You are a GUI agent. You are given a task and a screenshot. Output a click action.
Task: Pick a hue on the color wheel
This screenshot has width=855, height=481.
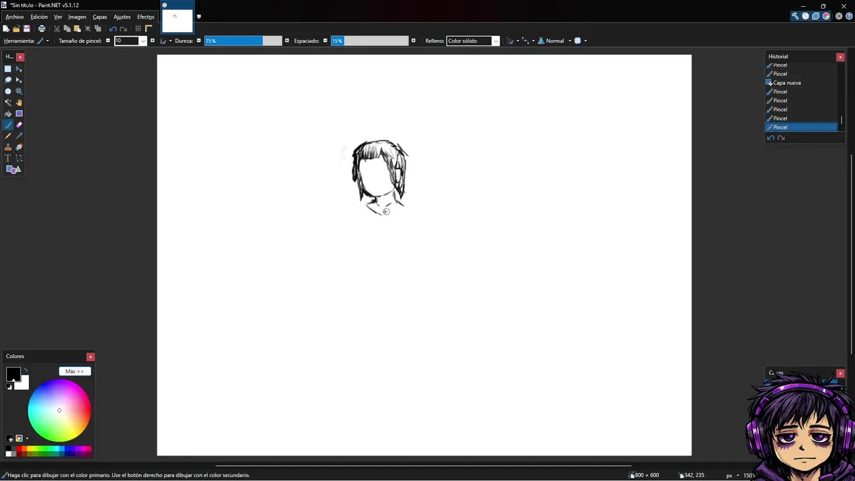coord(59,410)
